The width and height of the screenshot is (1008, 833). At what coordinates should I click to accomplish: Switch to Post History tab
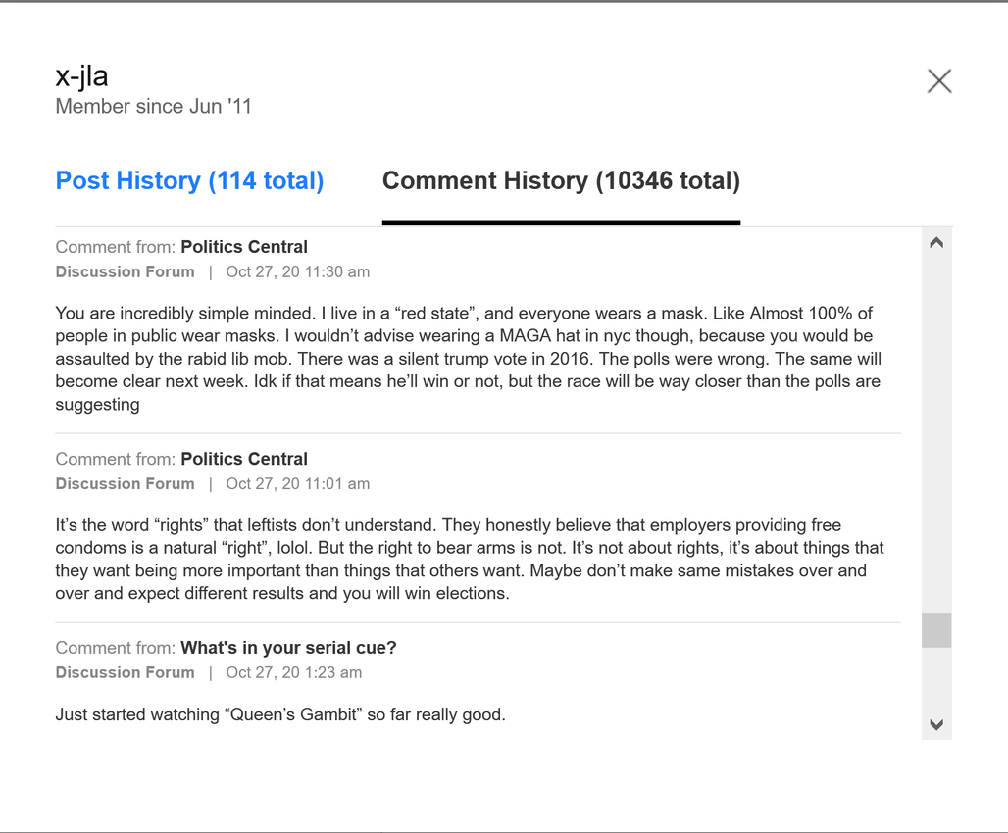coord(189,180)
